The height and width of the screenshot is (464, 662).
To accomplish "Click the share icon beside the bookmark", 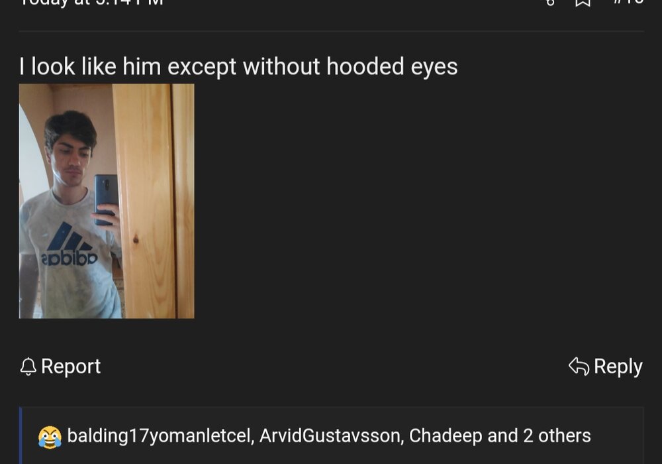I will click(550, 2).
